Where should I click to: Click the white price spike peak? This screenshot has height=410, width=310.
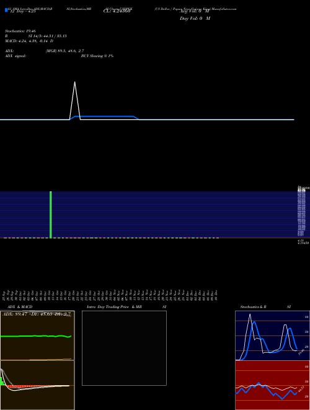click(x=75, y=83)
